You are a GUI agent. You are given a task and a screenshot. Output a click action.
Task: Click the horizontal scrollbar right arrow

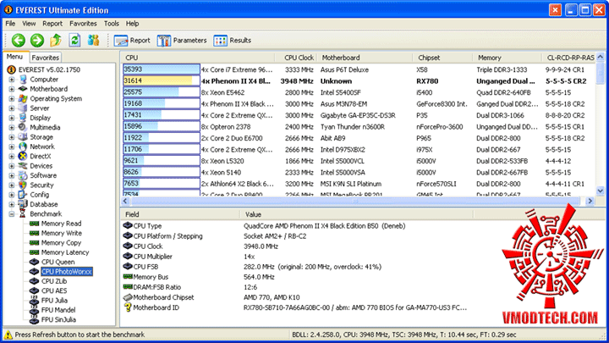[590, 201]
